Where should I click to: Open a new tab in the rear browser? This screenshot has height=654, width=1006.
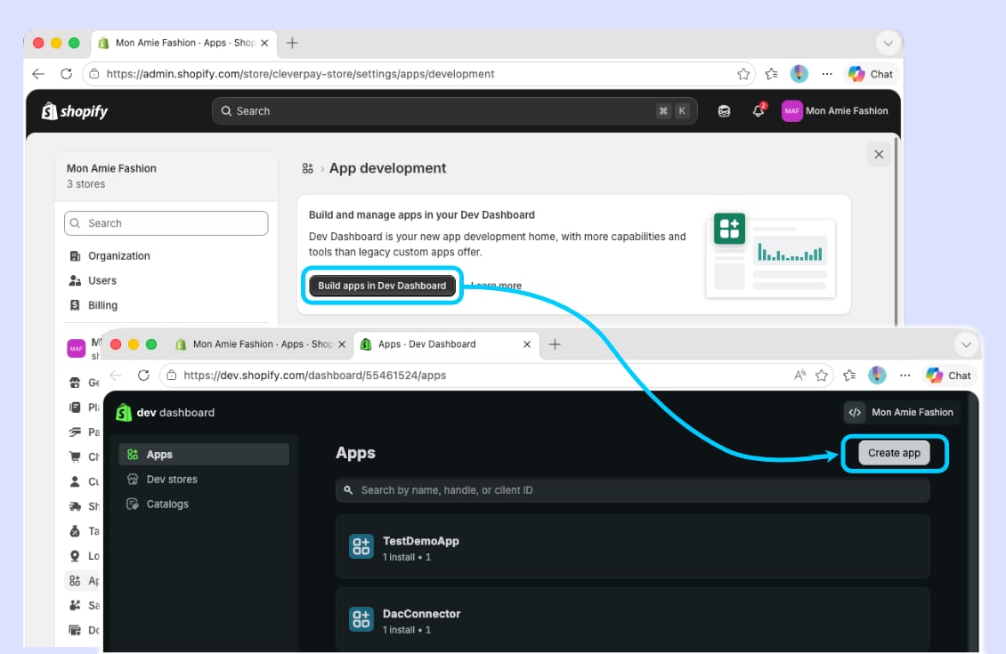(x=292, y=43)
